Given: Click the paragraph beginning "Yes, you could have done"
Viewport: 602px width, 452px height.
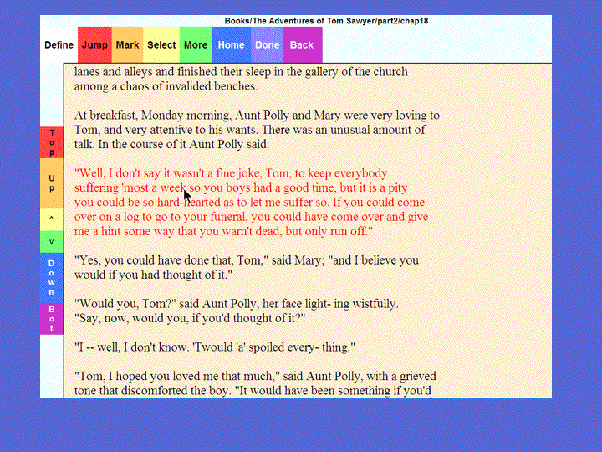Looking at the screenshot, I should (x=246, y=267).
